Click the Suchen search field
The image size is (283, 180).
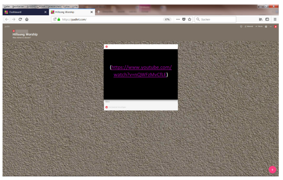[x=215, y=19]
